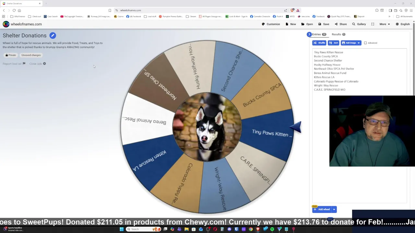Open the Lock & Alert - Sign In bookmark
Screen dimensions: 415x233
click(x=236, y=17)
